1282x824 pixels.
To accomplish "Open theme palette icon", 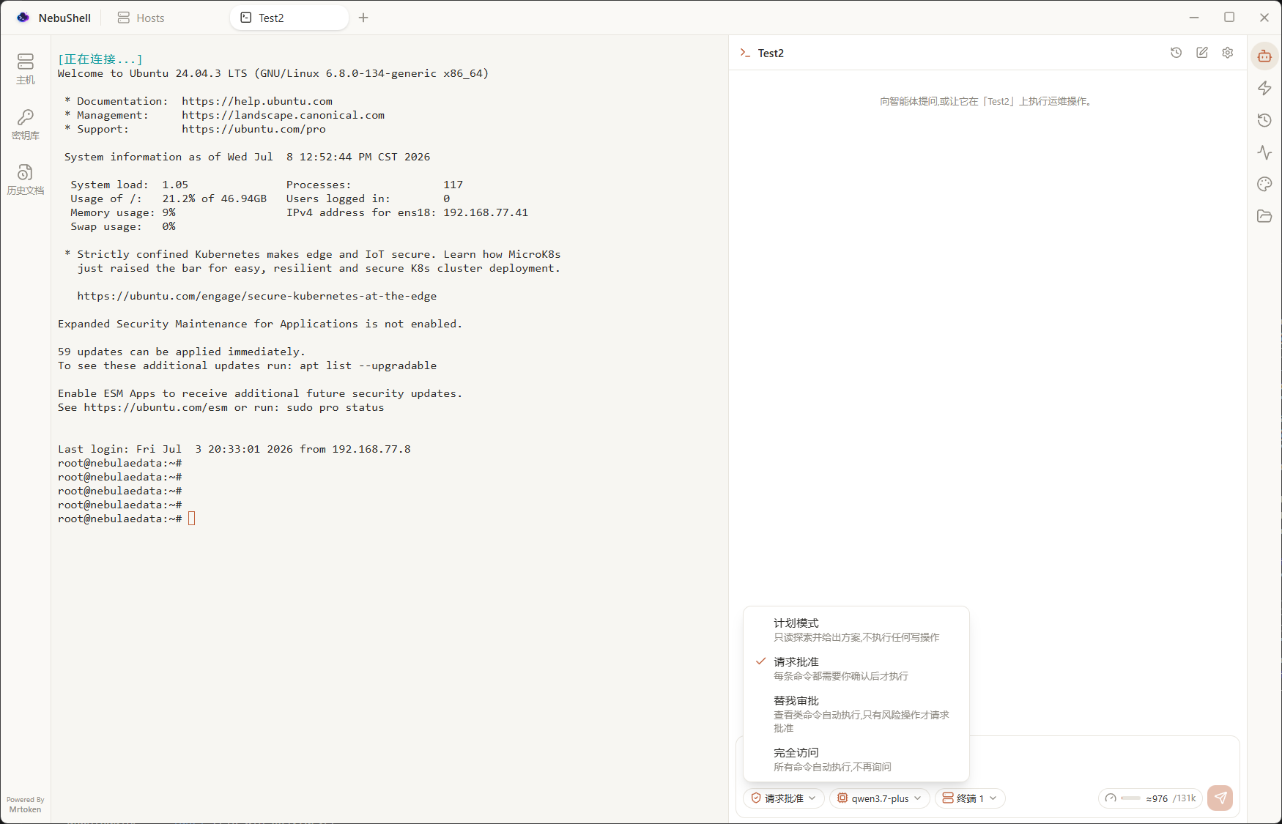I will coord(1264,184).
